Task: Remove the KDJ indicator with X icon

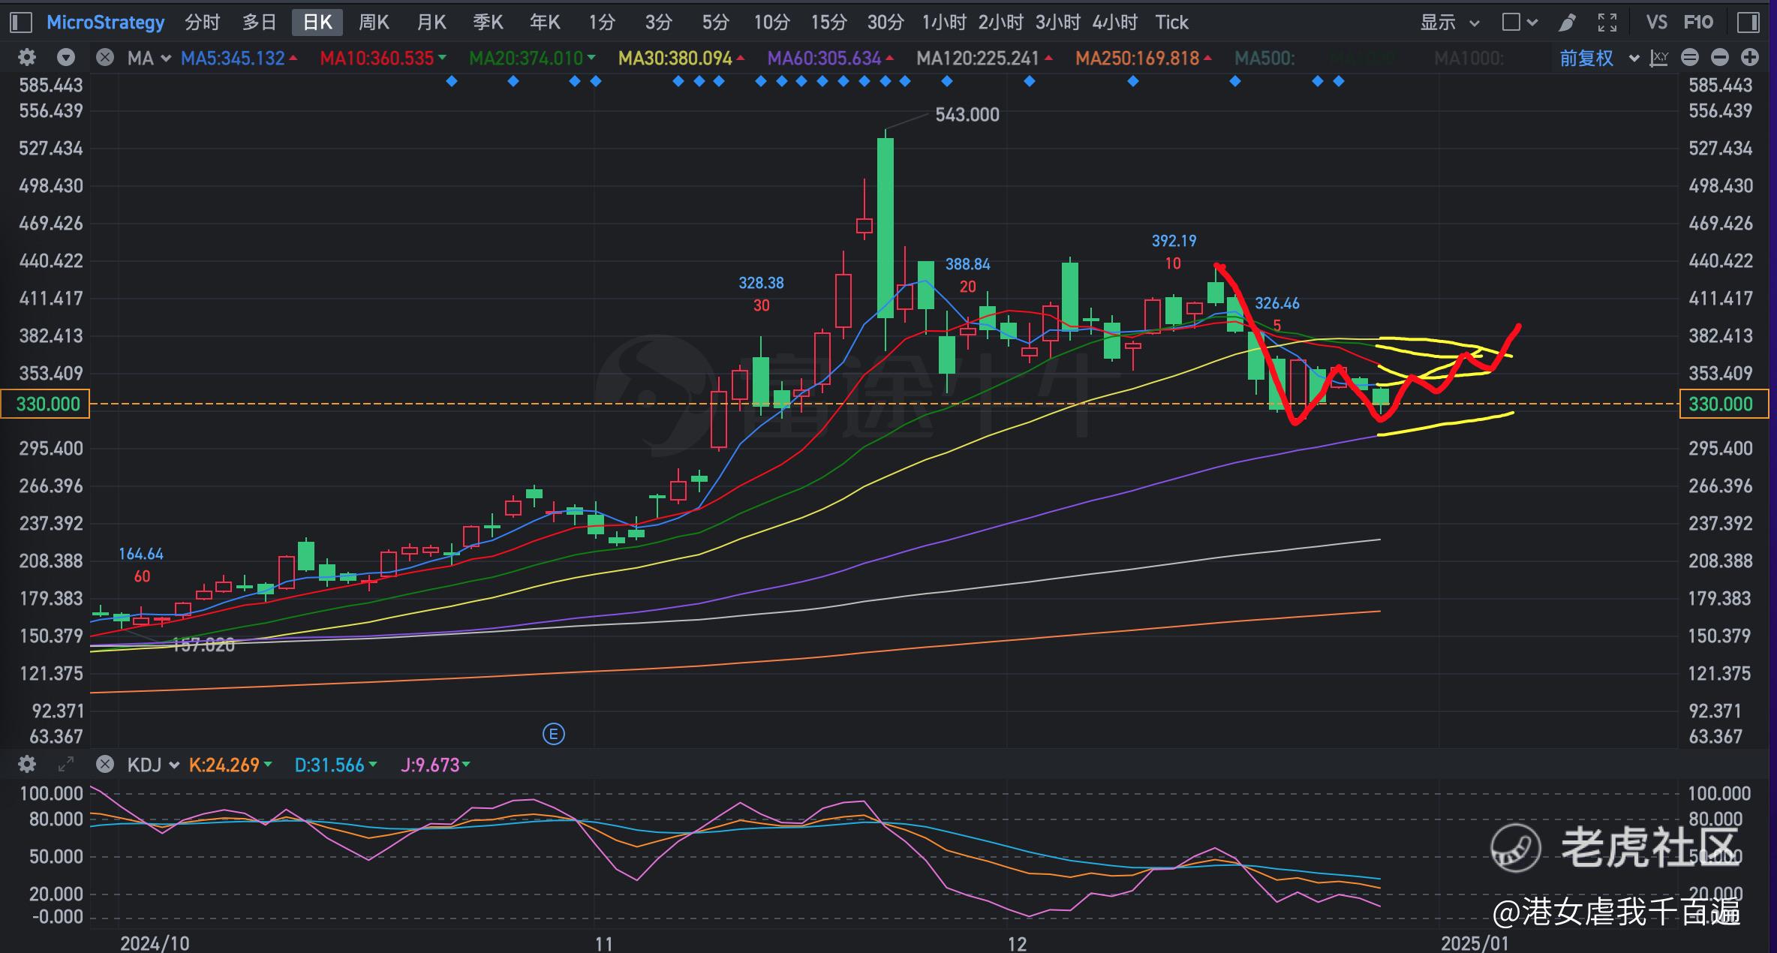Action: [105, 764]
